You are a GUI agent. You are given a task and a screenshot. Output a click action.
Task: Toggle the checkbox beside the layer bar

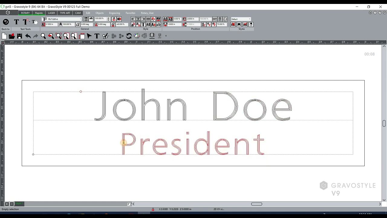(129, 204)
